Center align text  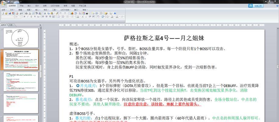46,17
